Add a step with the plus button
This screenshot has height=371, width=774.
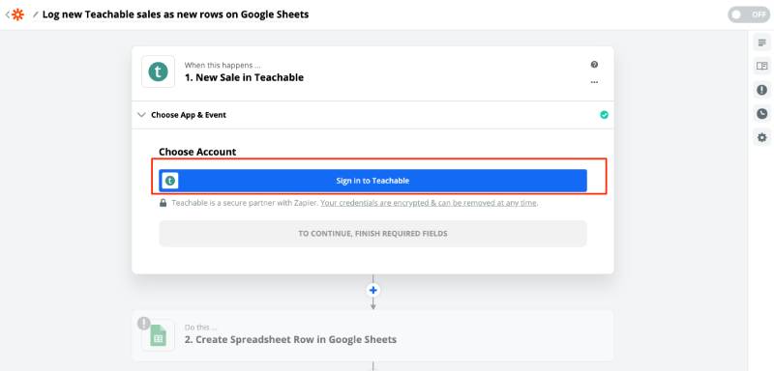(x=373, y=290)
